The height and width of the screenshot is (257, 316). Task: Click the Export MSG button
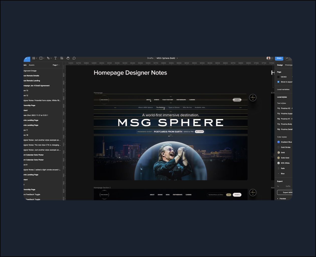point(285,192)
